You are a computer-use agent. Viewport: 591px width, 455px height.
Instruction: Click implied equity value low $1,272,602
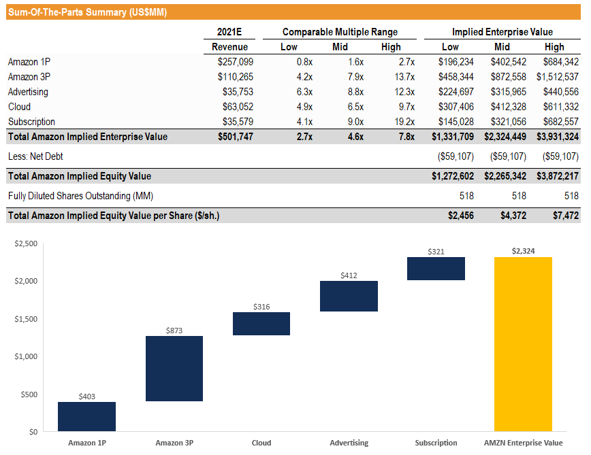(x=453, y=176)
